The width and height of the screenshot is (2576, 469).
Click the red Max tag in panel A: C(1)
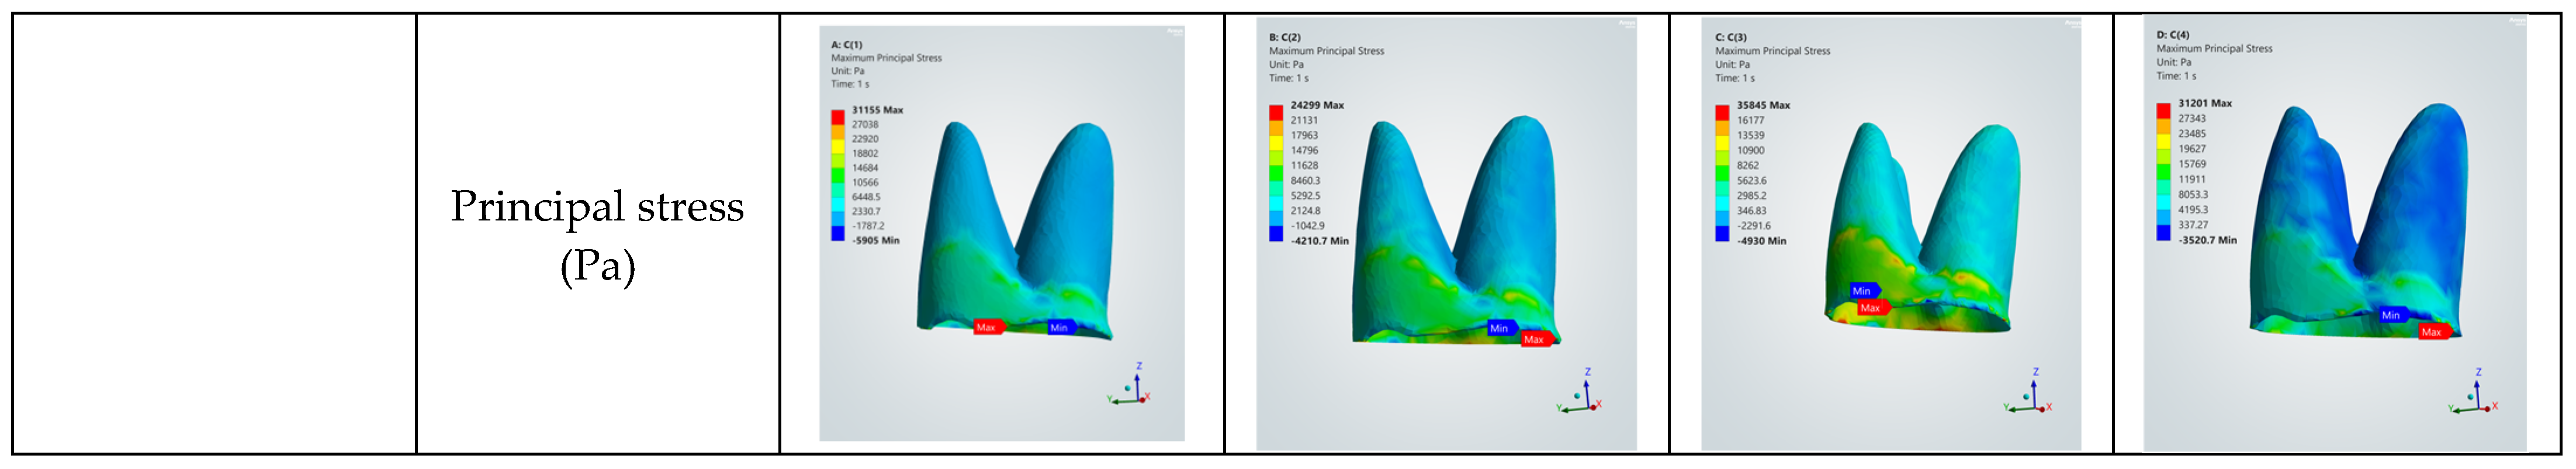click(986, 327)
